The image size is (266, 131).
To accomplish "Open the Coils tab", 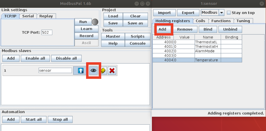I will point(200,21).
